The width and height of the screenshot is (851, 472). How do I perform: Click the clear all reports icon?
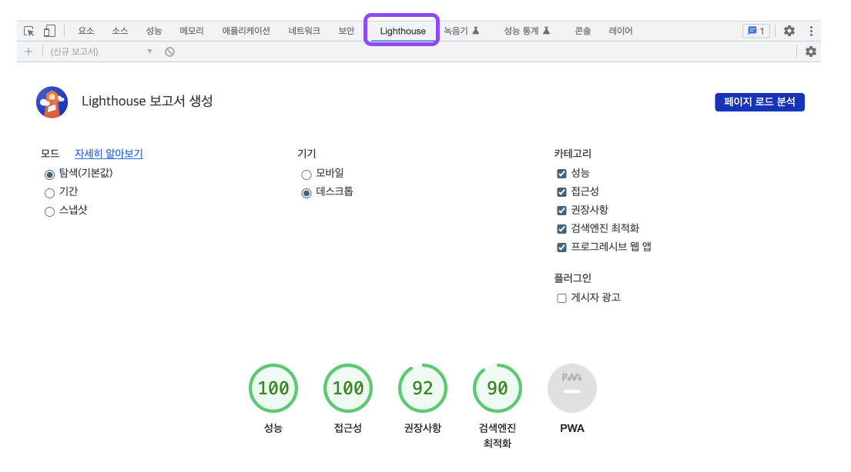[x=169, y=52]
